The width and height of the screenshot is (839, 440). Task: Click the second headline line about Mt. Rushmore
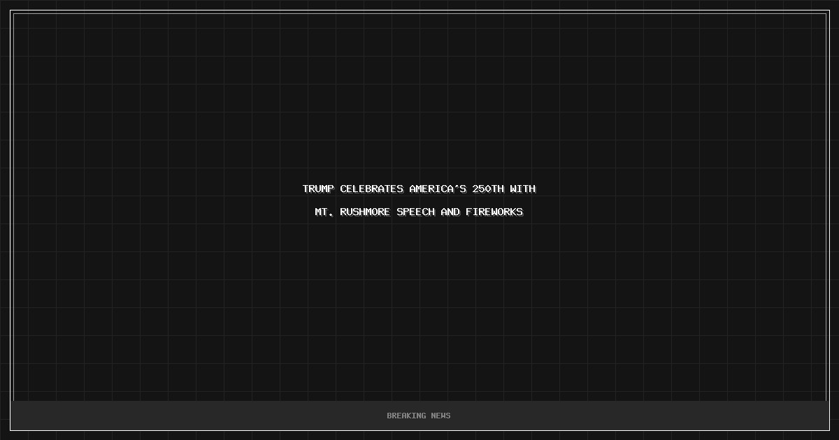pos(419,212)
